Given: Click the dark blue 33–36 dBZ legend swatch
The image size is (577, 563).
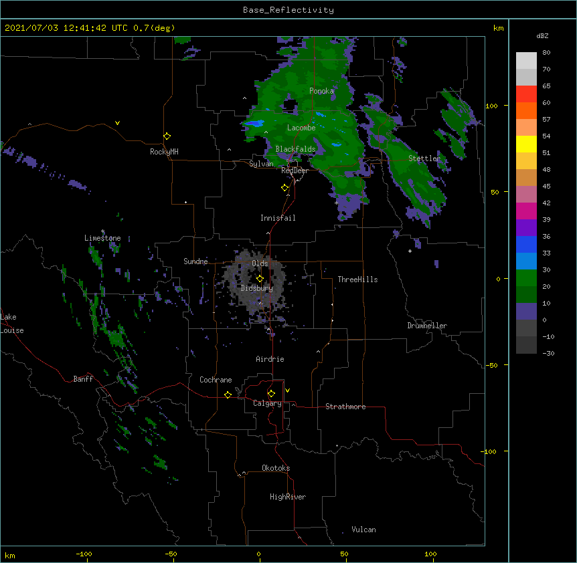Looking at the screenshot, I should click(x=526, y=244).
